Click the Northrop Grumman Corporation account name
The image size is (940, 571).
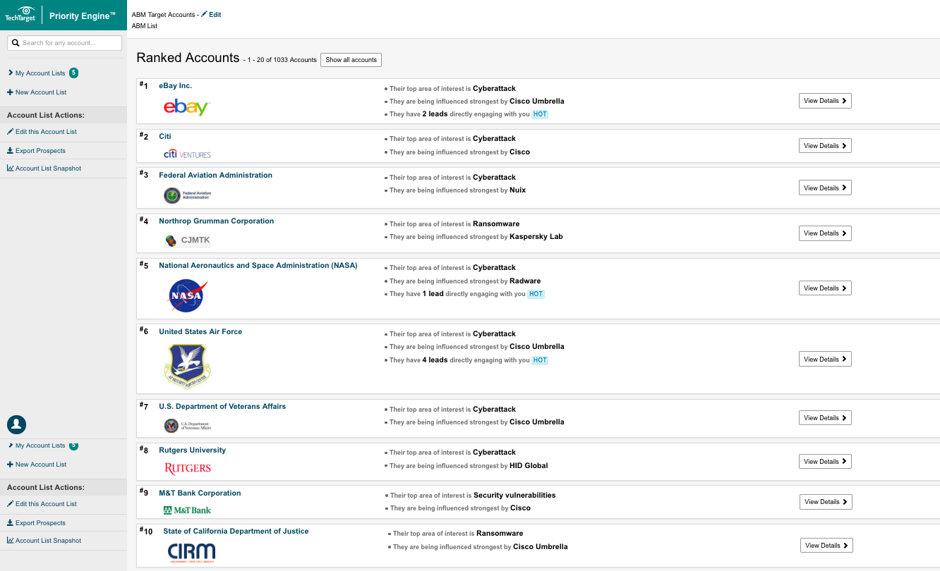tap(216, 221)
